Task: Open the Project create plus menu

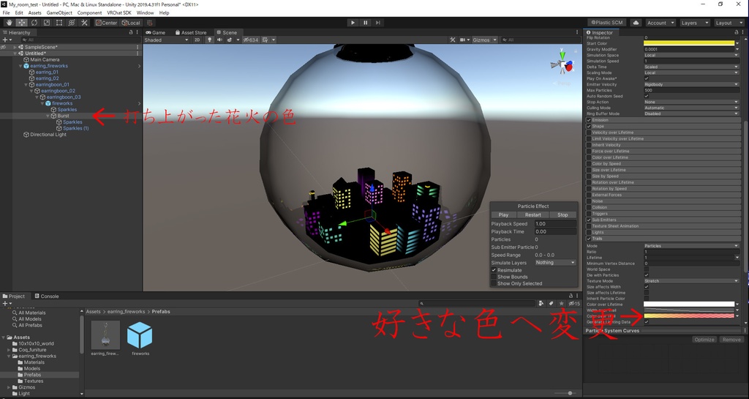Action: click(6, 303)
